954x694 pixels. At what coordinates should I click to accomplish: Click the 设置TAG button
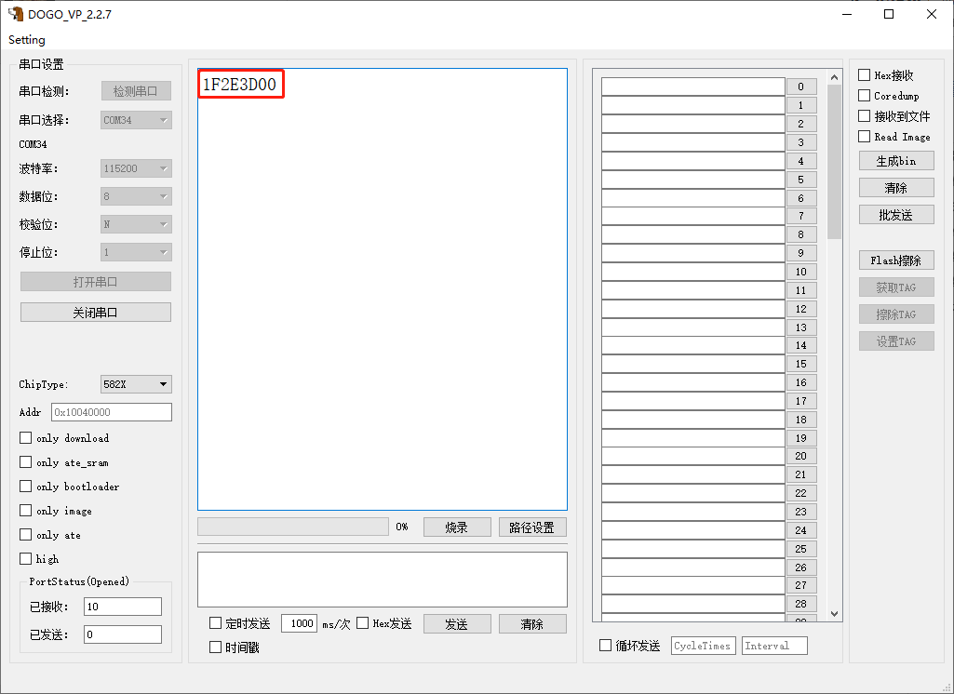(x=896, y=341)
